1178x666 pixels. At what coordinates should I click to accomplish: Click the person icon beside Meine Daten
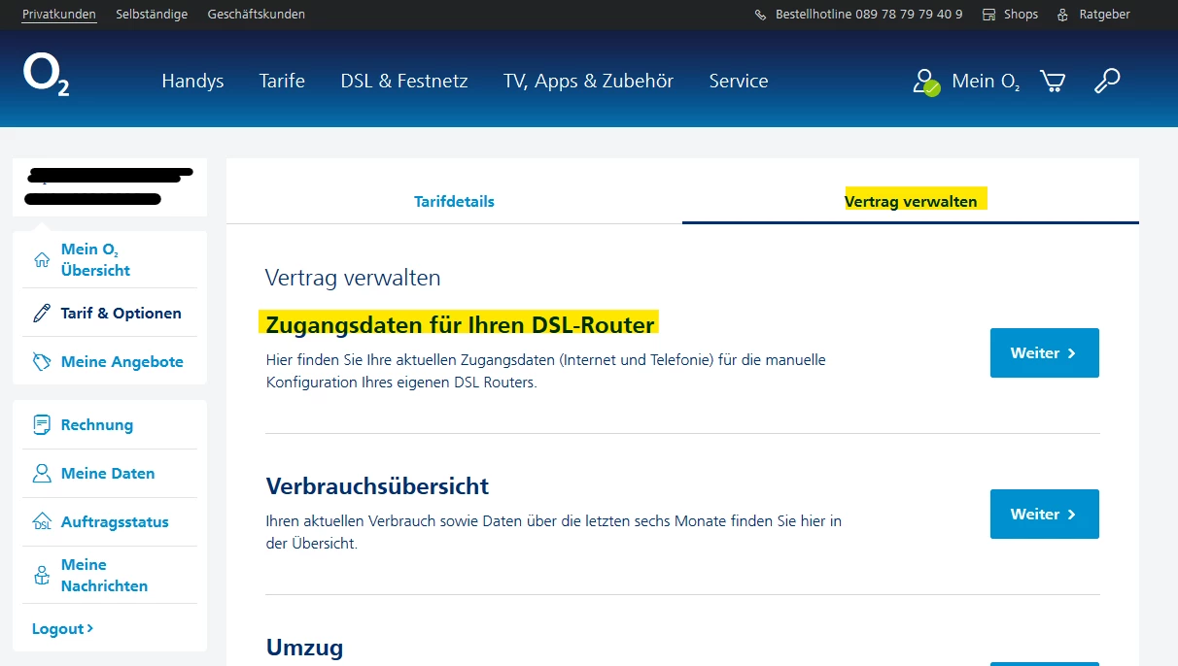(x=42, y=473)
